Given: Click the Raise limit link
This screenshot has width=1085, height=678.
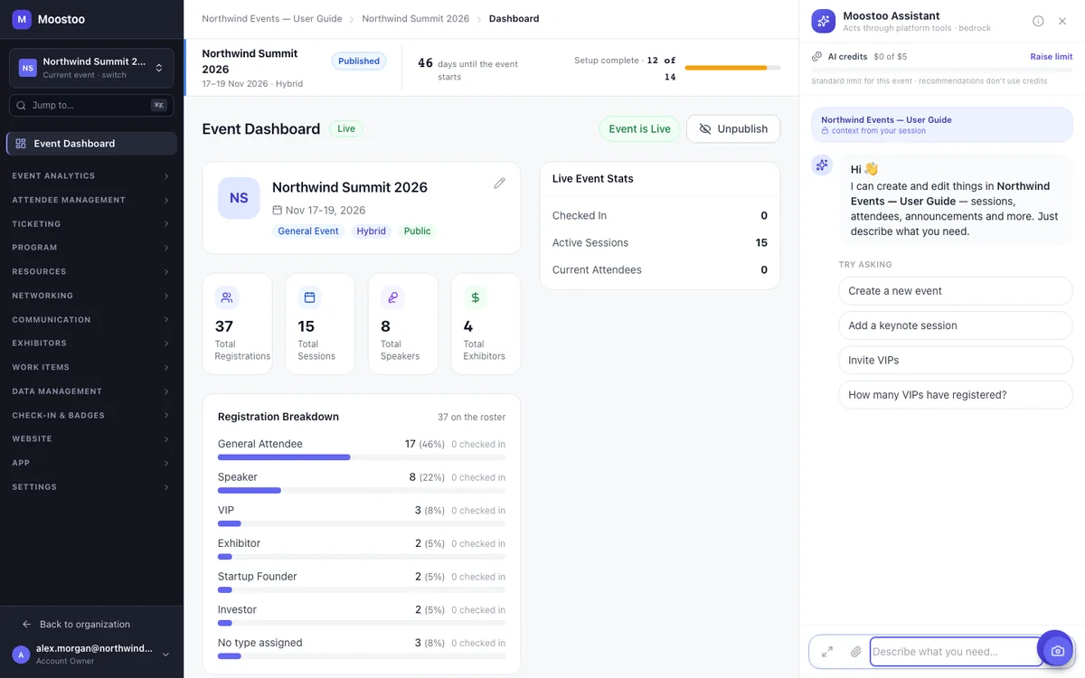Looking at the screenshot, I should 1052,56.
